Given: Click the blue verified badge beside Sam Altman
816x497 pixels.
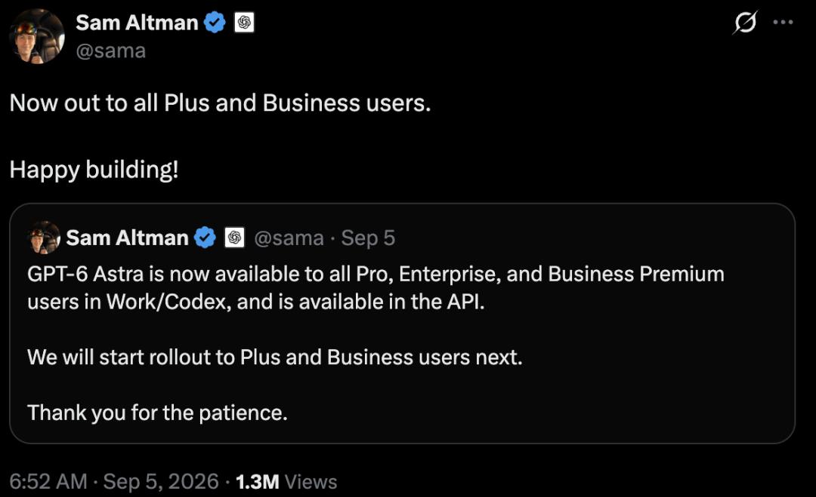Looking at the screenshot, I should 215,23.
